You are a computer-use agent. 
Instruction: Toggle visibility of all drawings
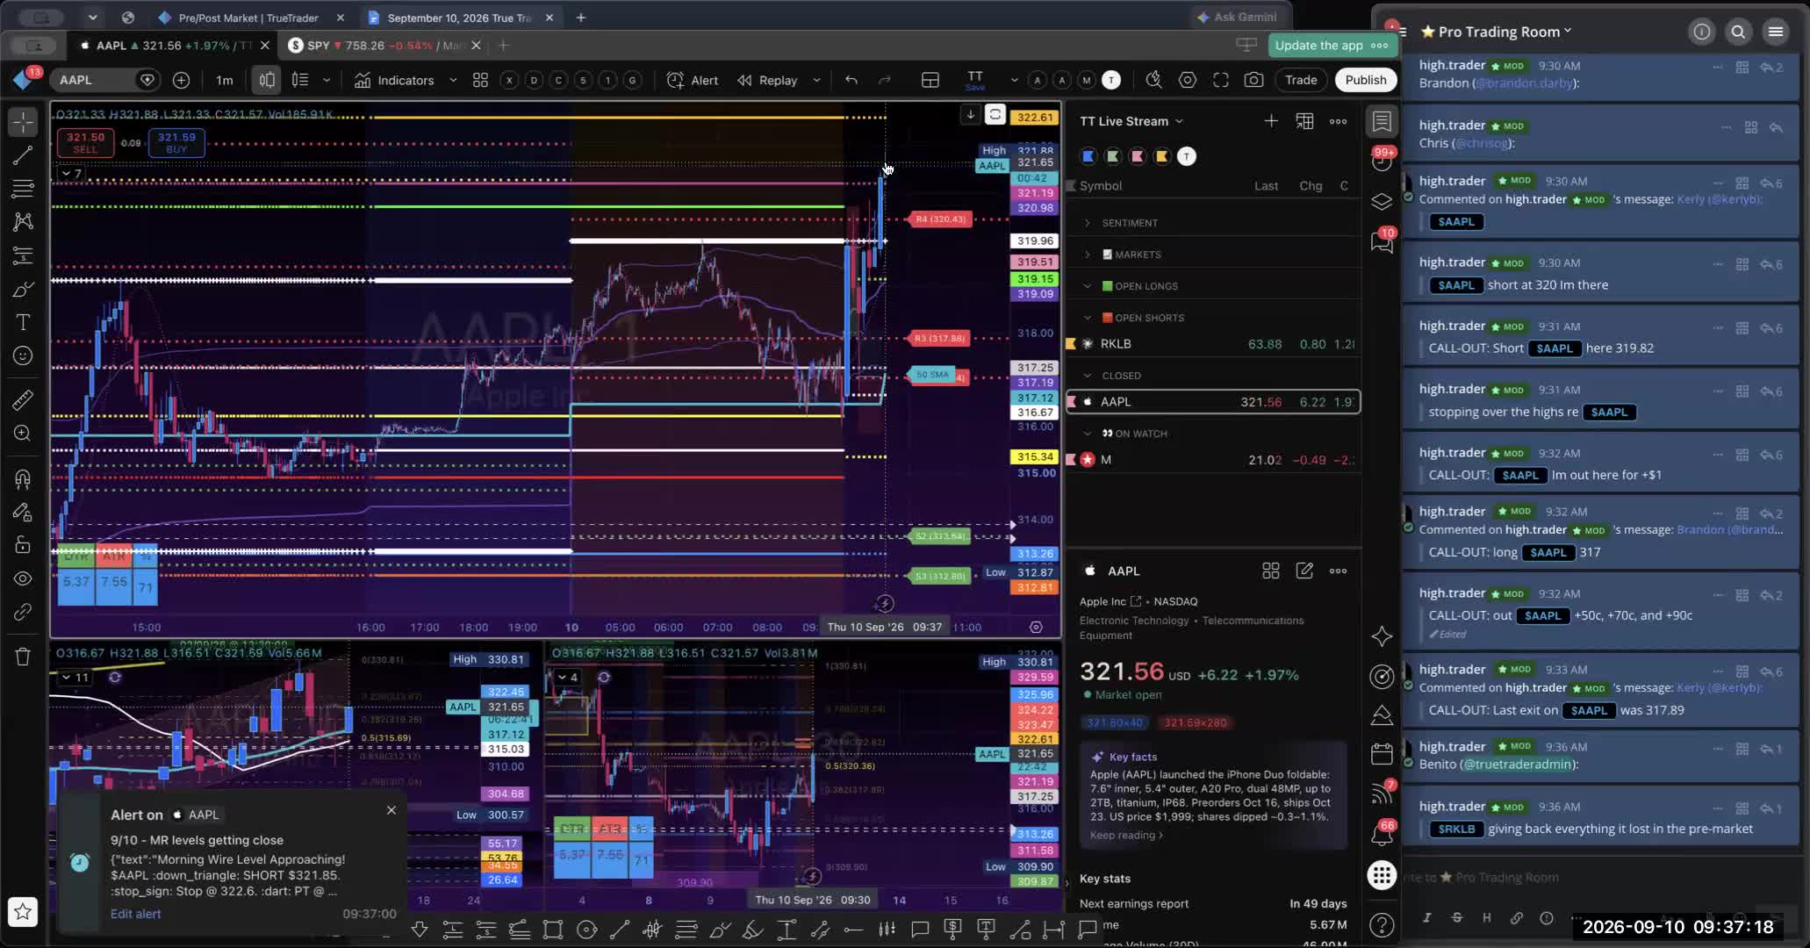pos(23,578)
